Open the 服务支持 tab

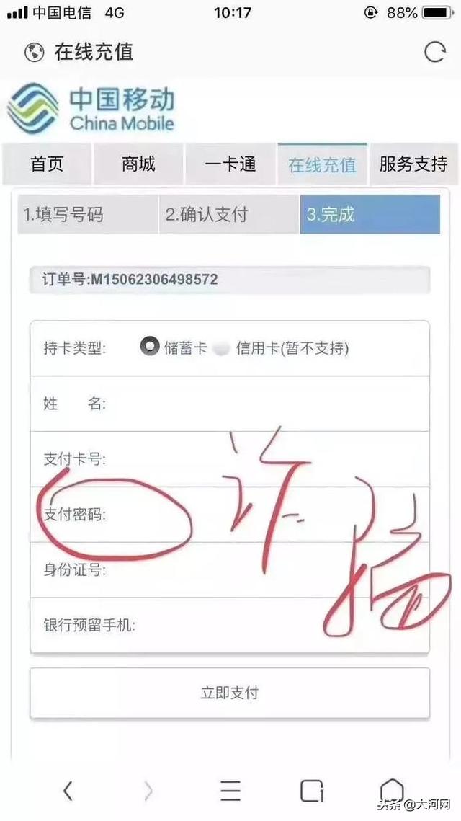[413, 164]
